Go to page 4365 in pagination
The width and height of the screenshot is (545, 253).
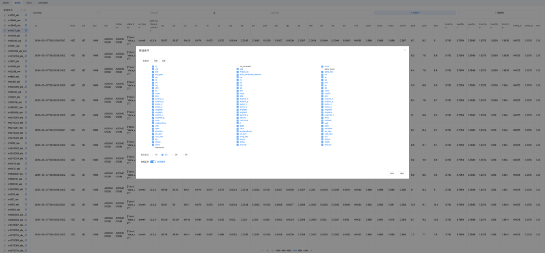pos(305,250)
